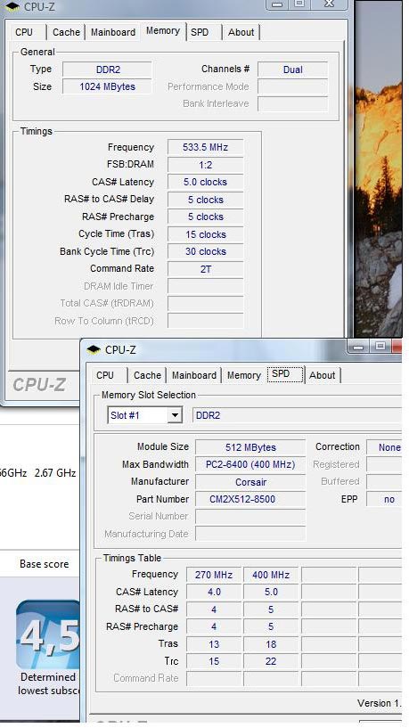Close the back CPU-Z Memory window
409x728 pixels.
click(x=329, y=4)
